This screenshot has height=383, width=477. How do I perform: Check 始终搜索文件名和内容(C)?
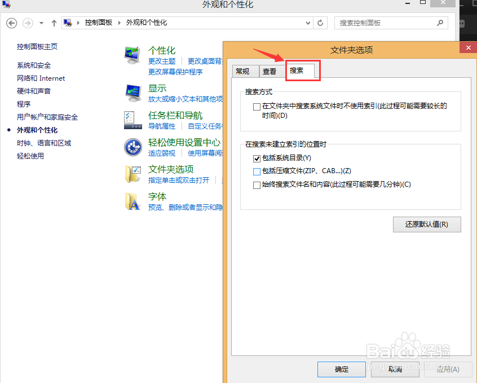pyautogui.click(x=257, y=184)
